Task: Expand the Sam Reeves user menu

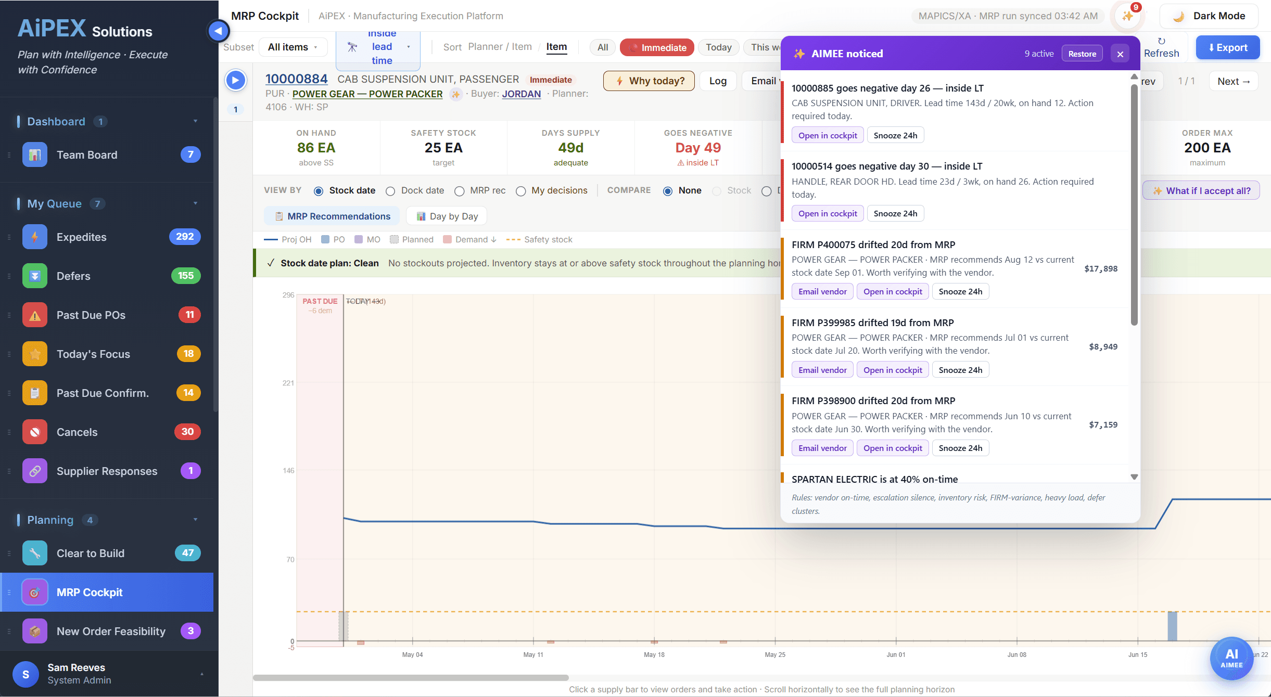Action: (202, 674)
